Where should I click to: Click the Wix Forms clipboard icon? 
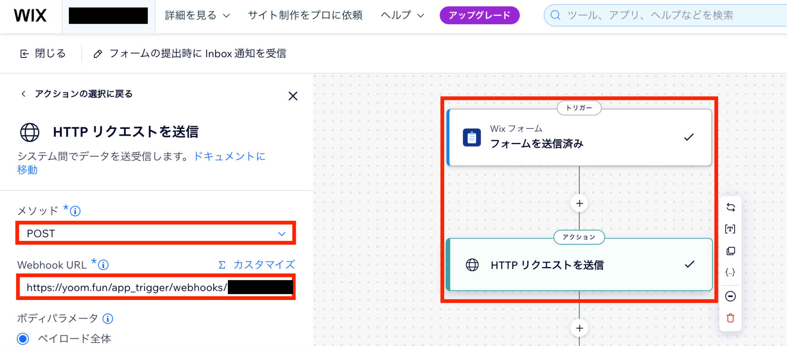472,137
